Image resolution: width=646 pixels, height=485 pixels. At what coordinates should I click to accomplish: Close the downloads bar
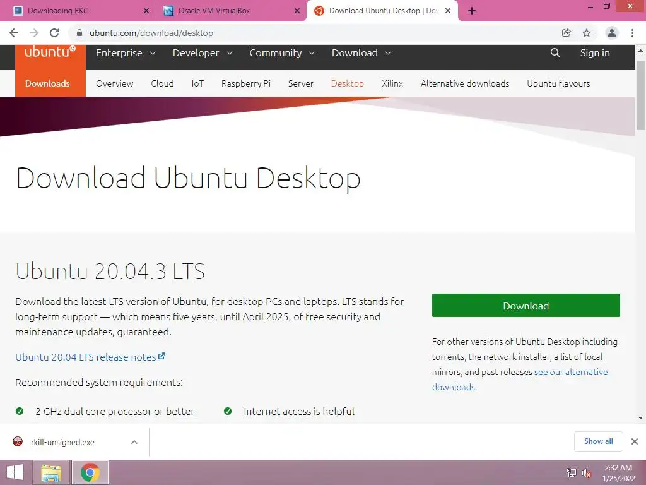point(635,441)
